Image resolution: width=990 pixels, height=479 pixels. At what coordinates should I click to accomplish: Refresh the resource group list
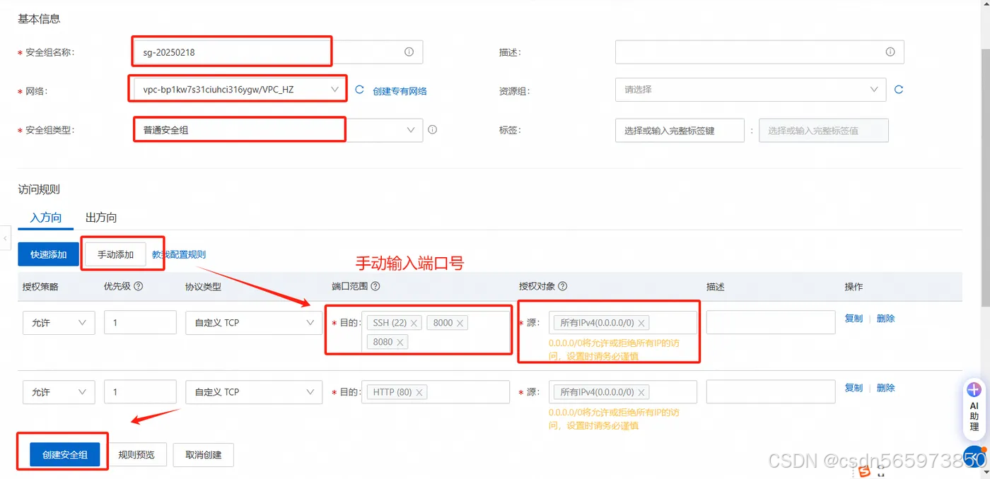[x=899, y=90]
